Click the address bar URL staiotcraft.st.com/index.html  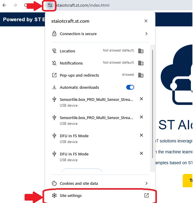pyautogui.click(x=83, y=5)
